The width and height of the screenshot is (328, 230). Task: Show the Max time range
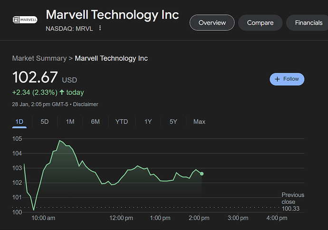click(x=199, y=122)
